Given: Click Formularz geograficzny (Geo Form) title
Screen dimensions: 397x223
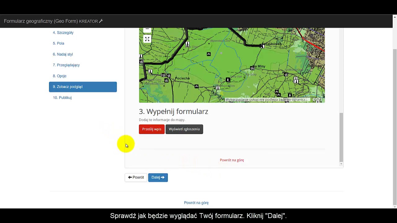Looking at the screenshot, I should [41, 21].
